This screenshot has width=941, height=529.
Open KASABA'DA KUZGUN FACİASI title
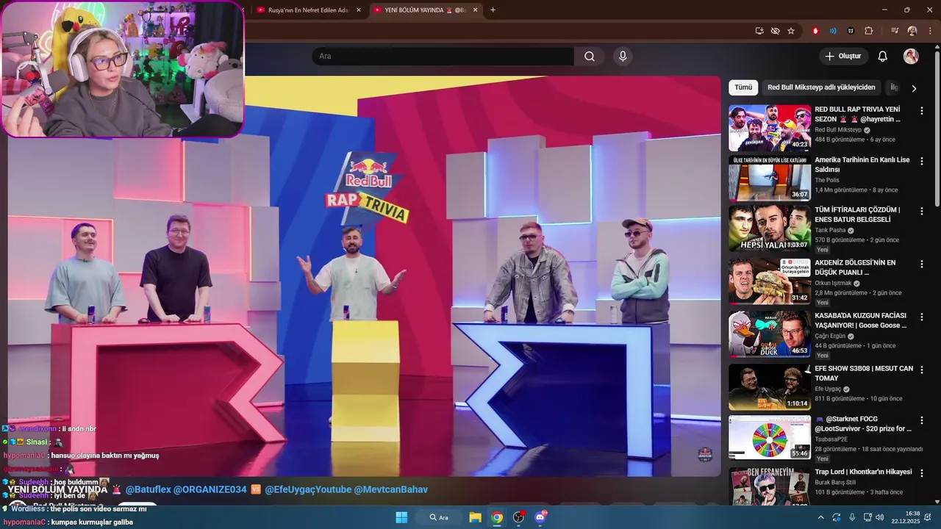(x=860, y=320)
